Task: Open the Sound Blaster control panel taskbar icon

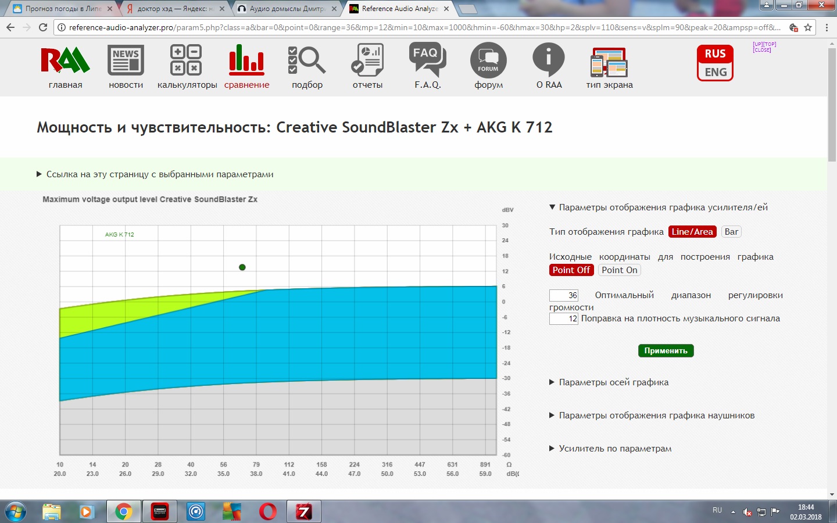Action: (160, 512)
